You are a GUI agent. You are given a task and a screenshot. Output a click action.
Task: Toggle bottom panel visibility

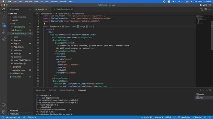[x=204, y=5]
